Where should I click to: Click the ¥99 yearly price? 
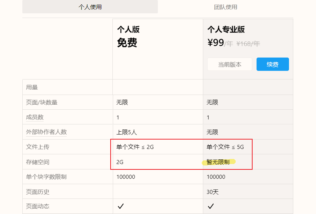pyautogui.click(x=216, y=43)
